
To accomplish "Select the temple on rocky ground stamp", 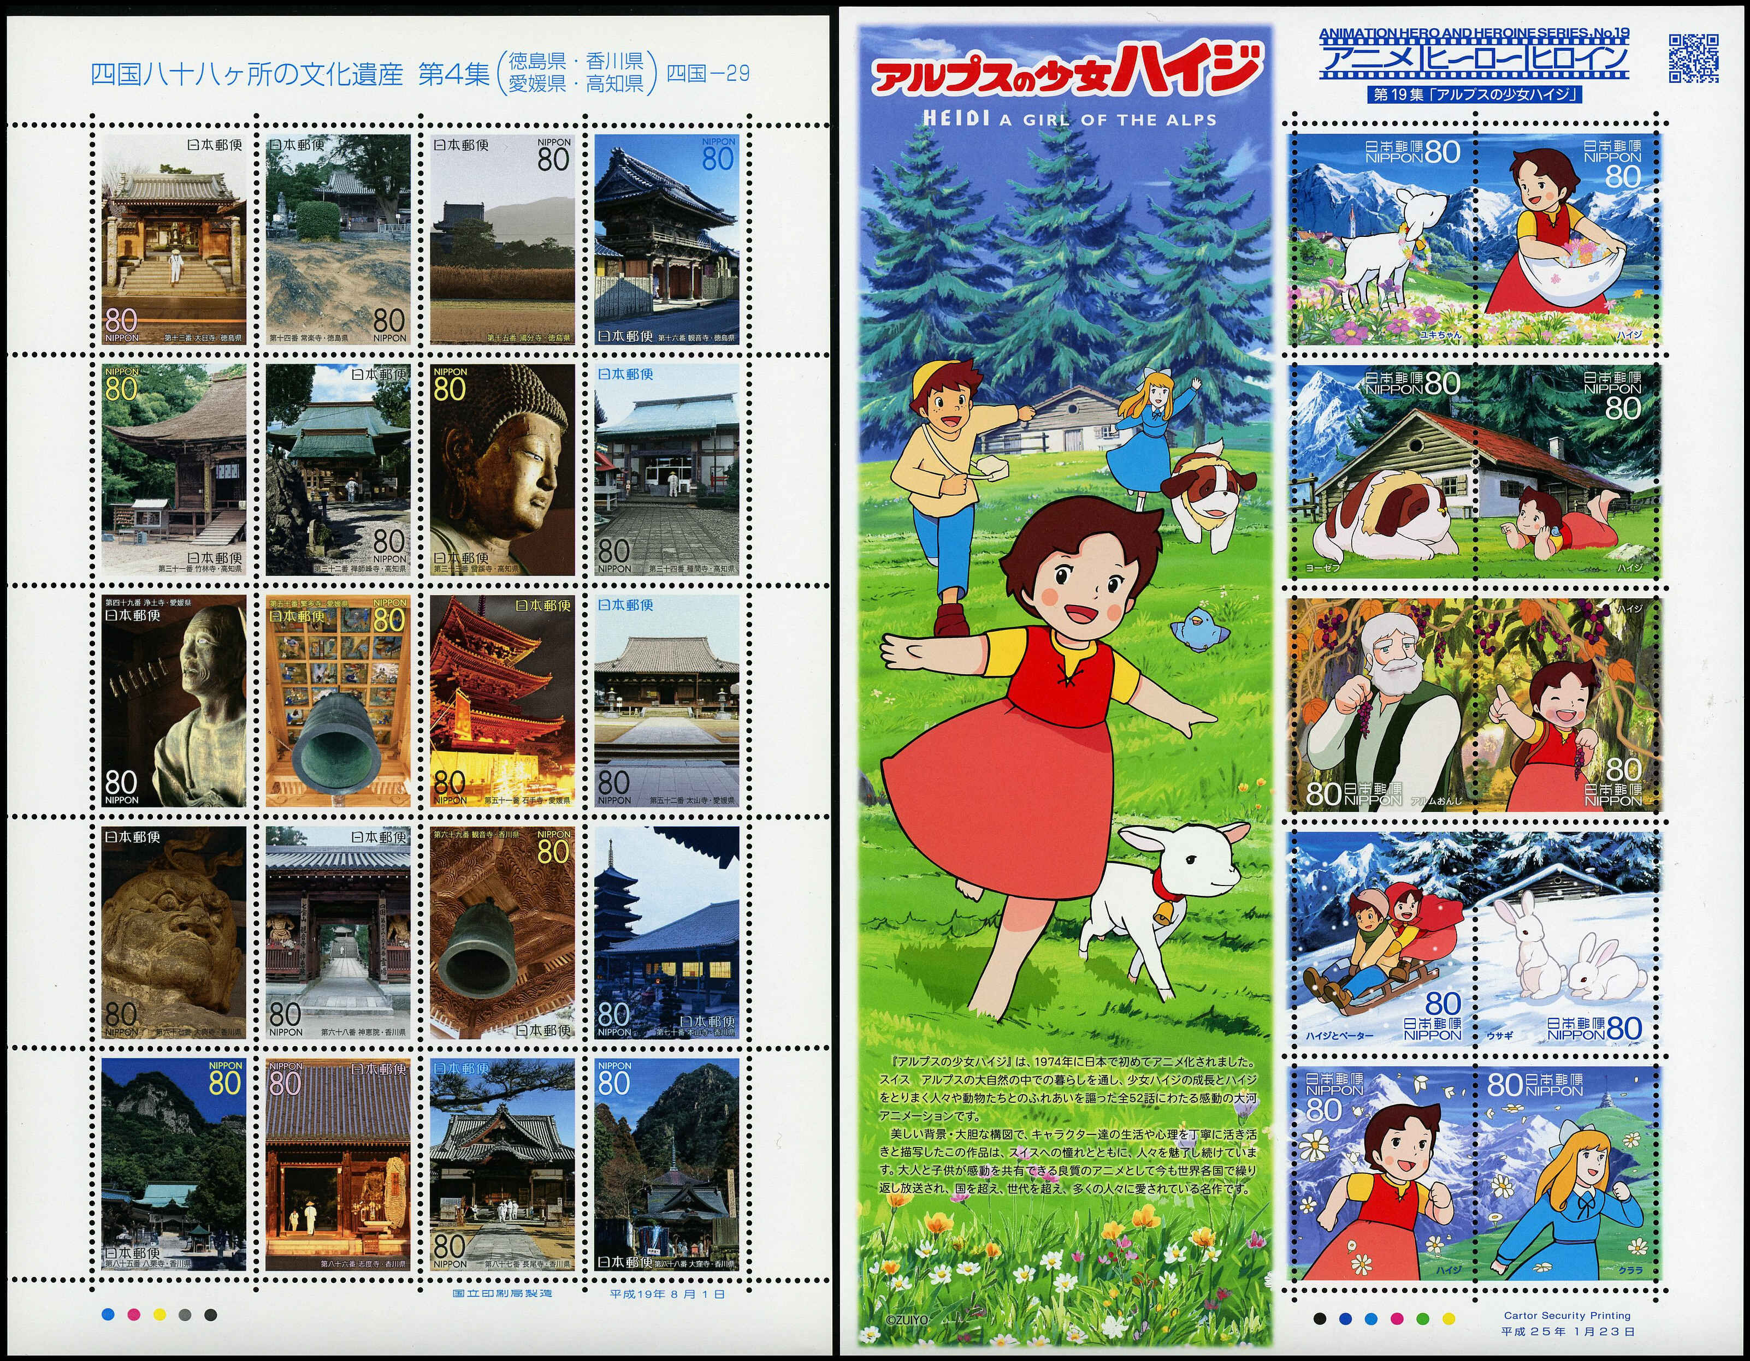I will pyautogui.click(x=338, y=240).
